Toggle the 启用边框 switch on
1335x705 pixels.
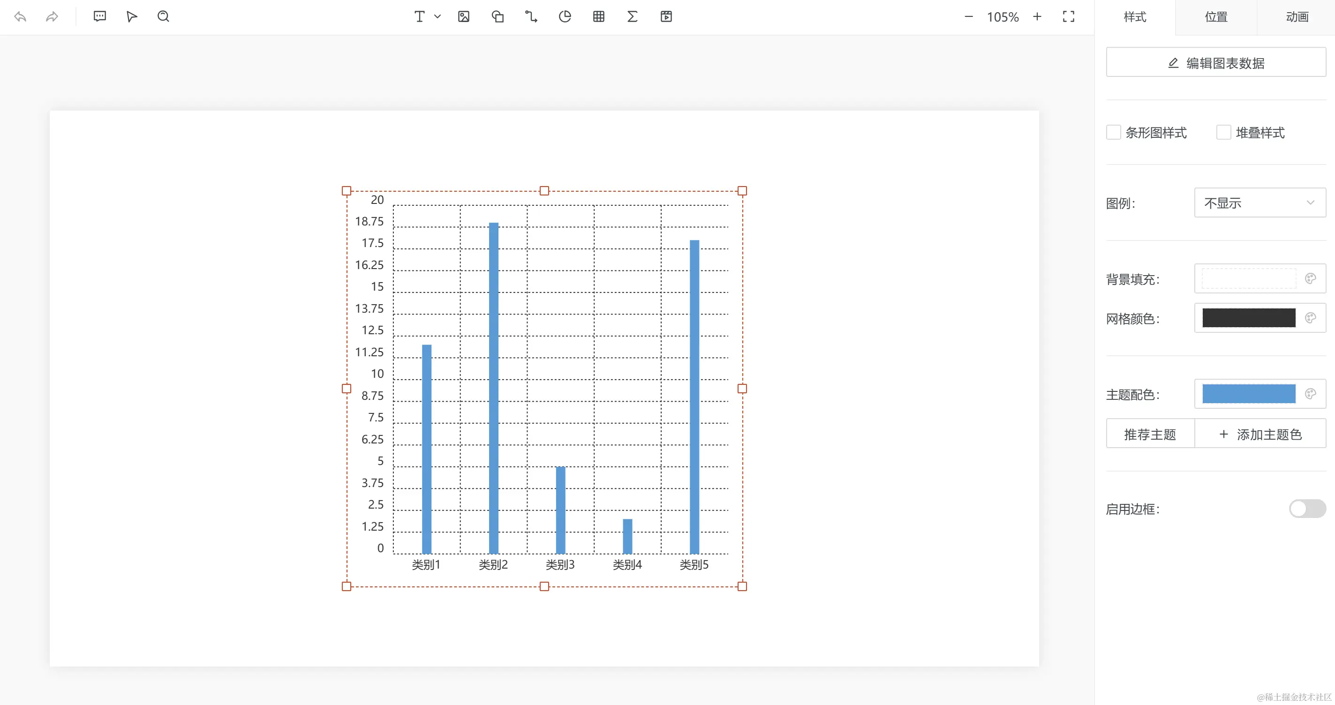pyautogui.click(x=1307, y=509)
